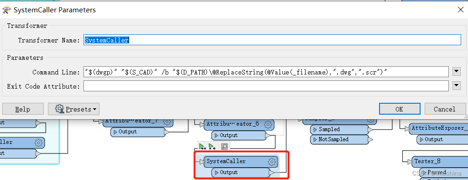This screenshot has width=468, height=180.
Task: Expand SystemCaller Output port triangle
Action: tap(217, 173)
